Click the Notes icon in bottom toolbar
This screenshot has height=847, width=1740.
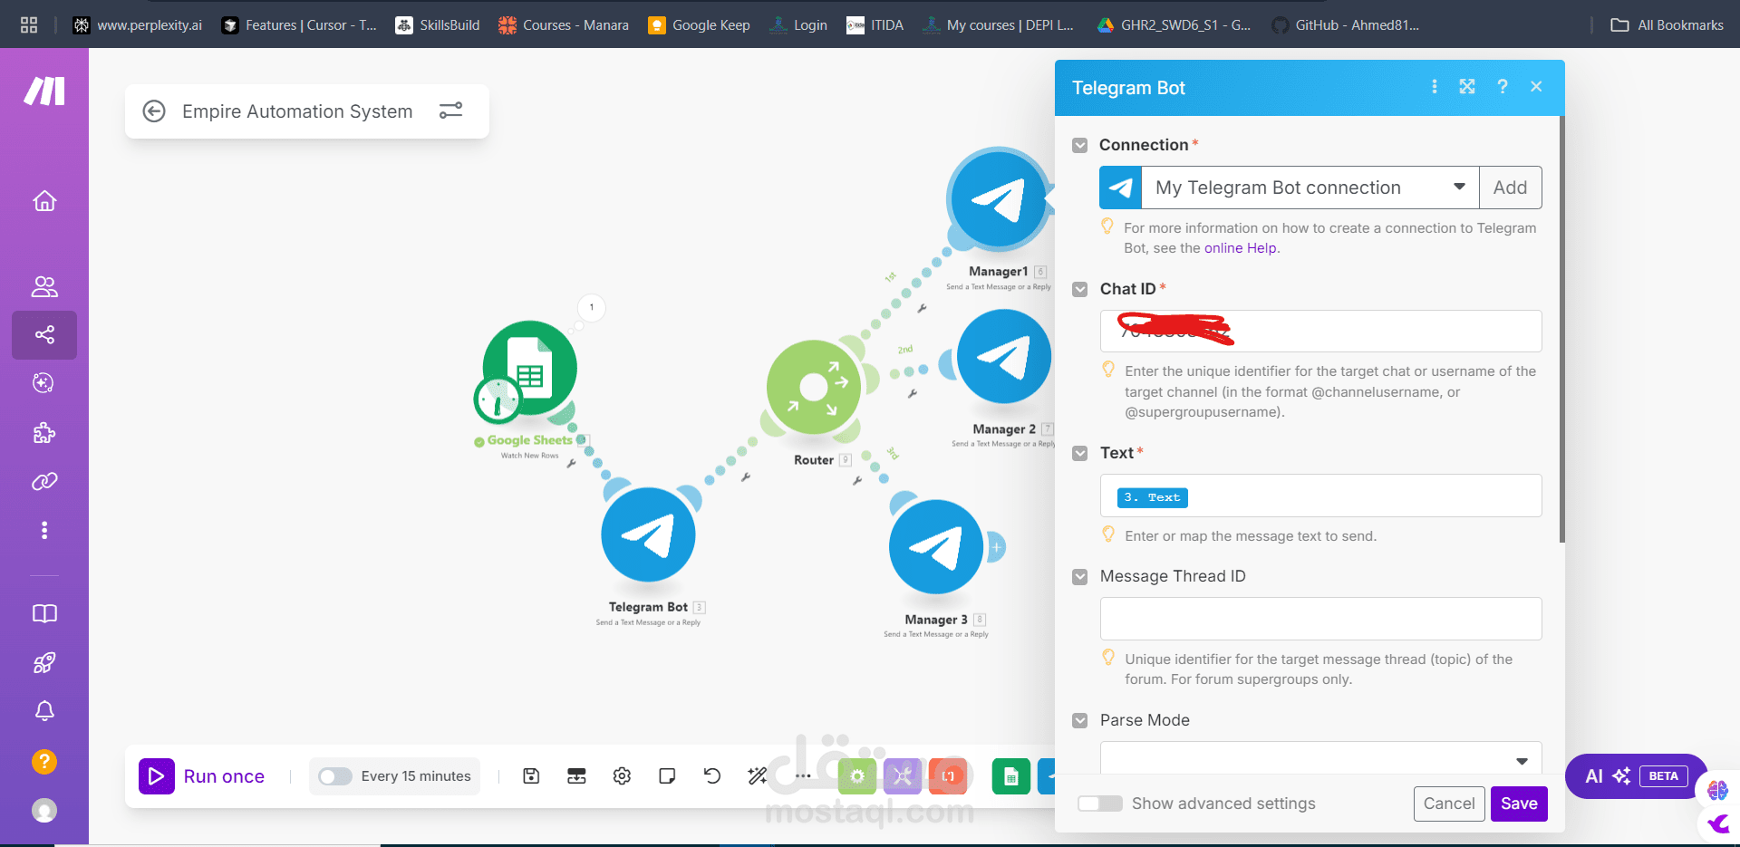click(667, 775)
